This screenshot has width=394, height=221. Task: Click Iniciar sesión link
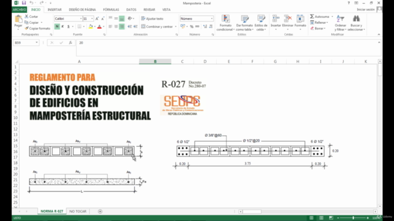pyautogui.click(x=366, y=10)
